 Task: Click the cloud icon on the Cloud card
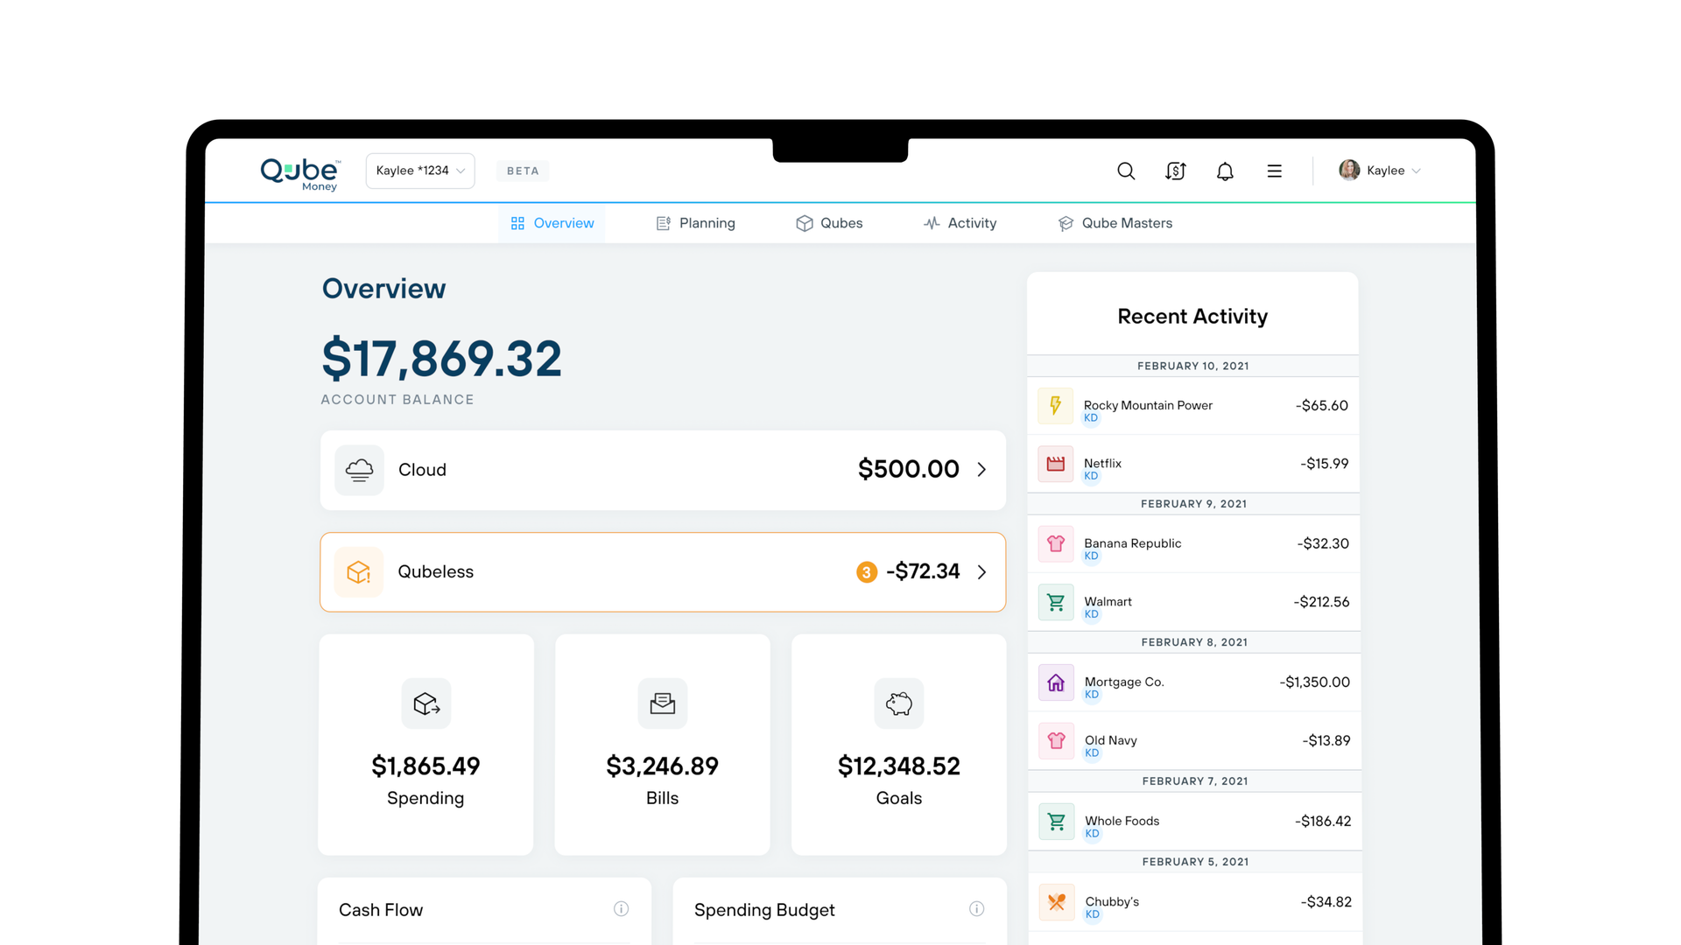[359, 470]
